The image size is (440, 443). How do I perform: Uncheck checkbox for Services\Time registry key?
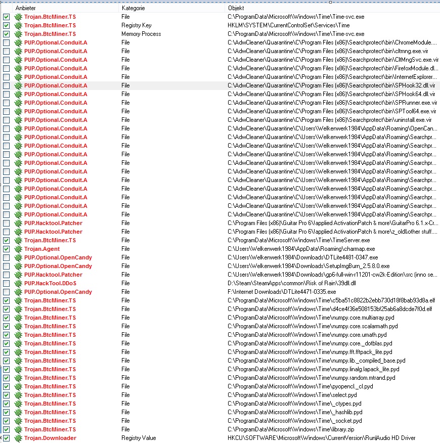point(6,25)
